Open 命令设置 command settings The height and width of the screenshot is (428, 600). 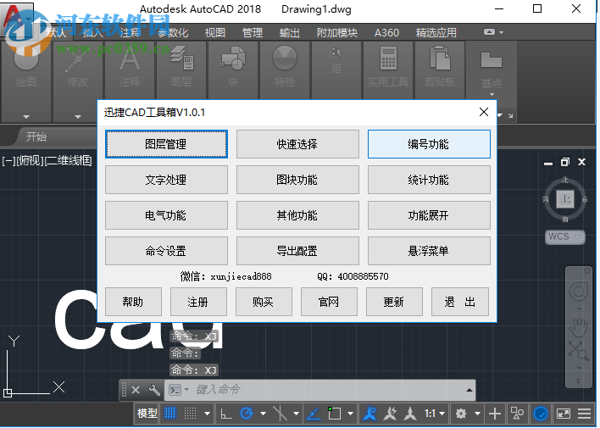[166, 251]
